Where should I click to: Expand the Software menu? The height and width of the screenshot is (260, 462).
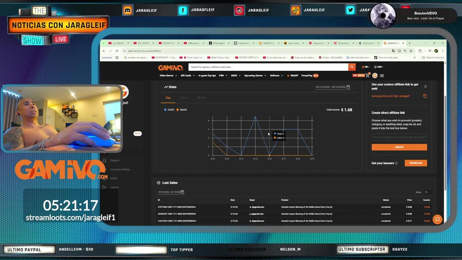tap(276, 75)
